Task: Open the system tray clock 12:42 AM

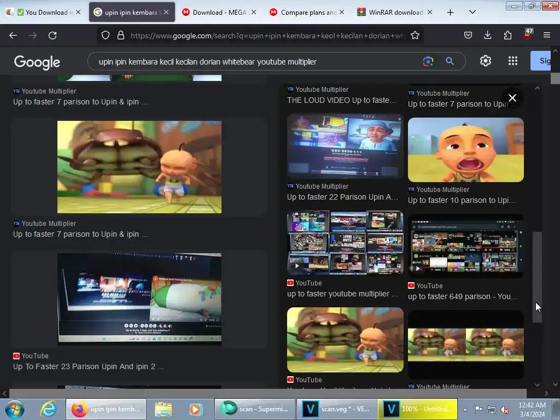Action: pyautogui.click(x=532, y=409)
